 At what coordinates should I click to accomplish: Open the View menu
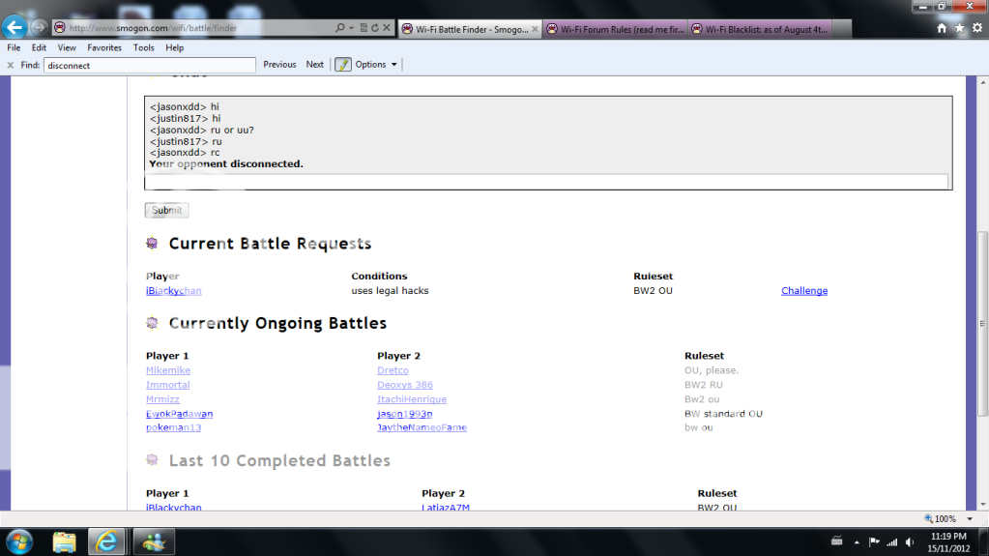(x=67, y=47)
